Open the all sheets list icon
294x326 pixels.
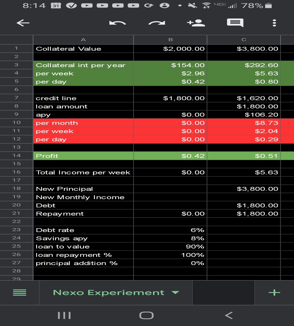point(20,293)
